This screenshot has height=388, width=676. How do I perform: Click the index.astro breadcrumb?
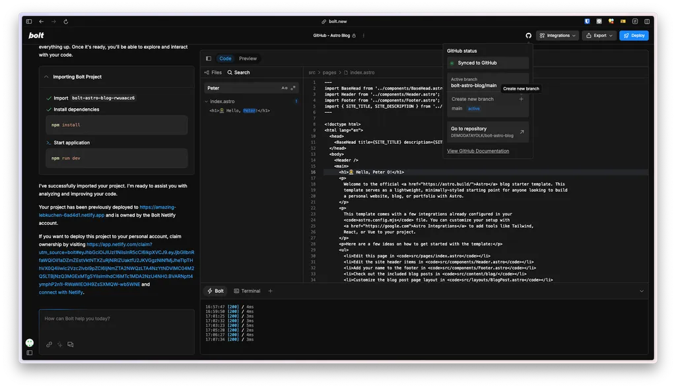point(359,73)
